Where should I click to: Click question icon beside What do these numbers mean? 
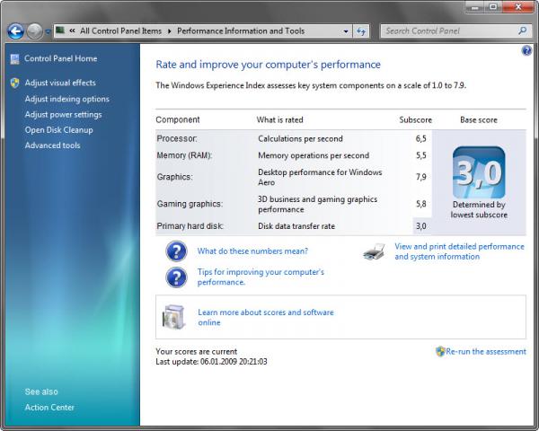[x=176, y=251]
